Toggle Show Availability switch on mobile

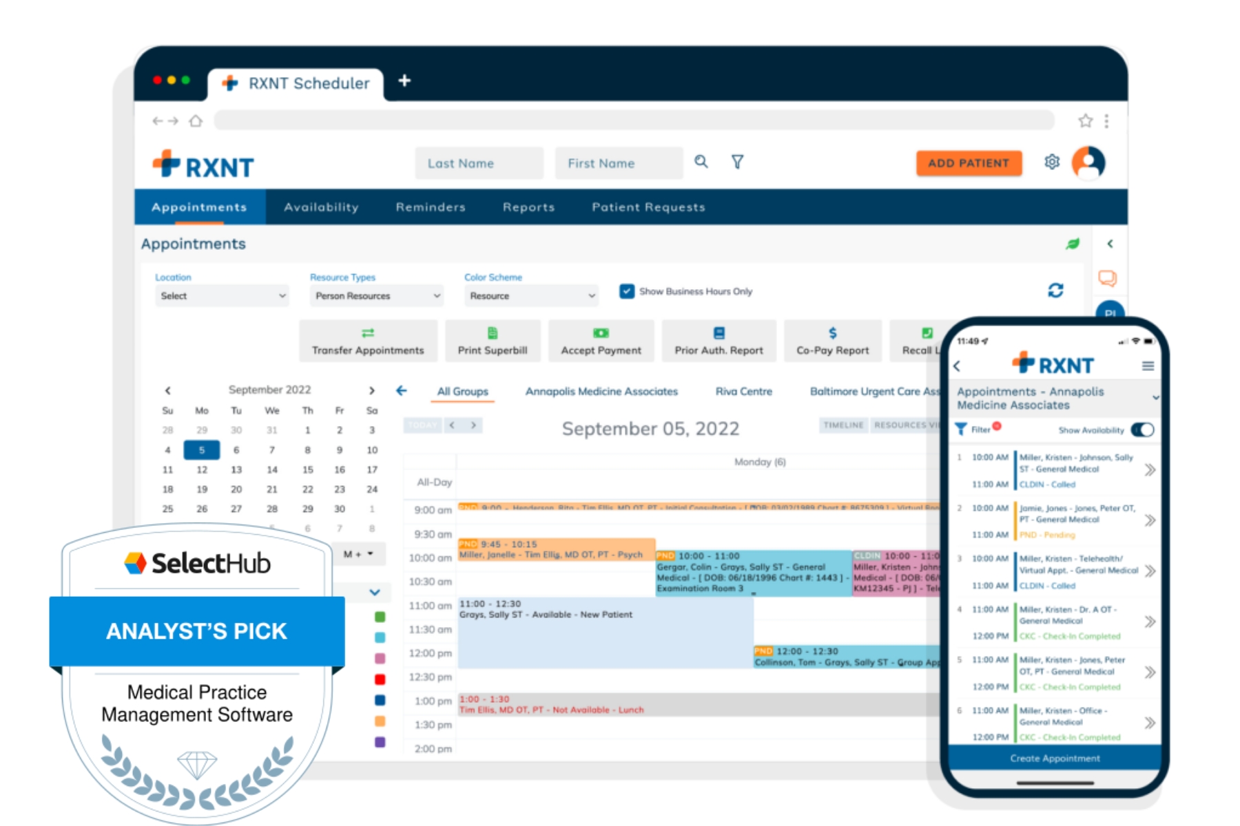[1142, 430]
